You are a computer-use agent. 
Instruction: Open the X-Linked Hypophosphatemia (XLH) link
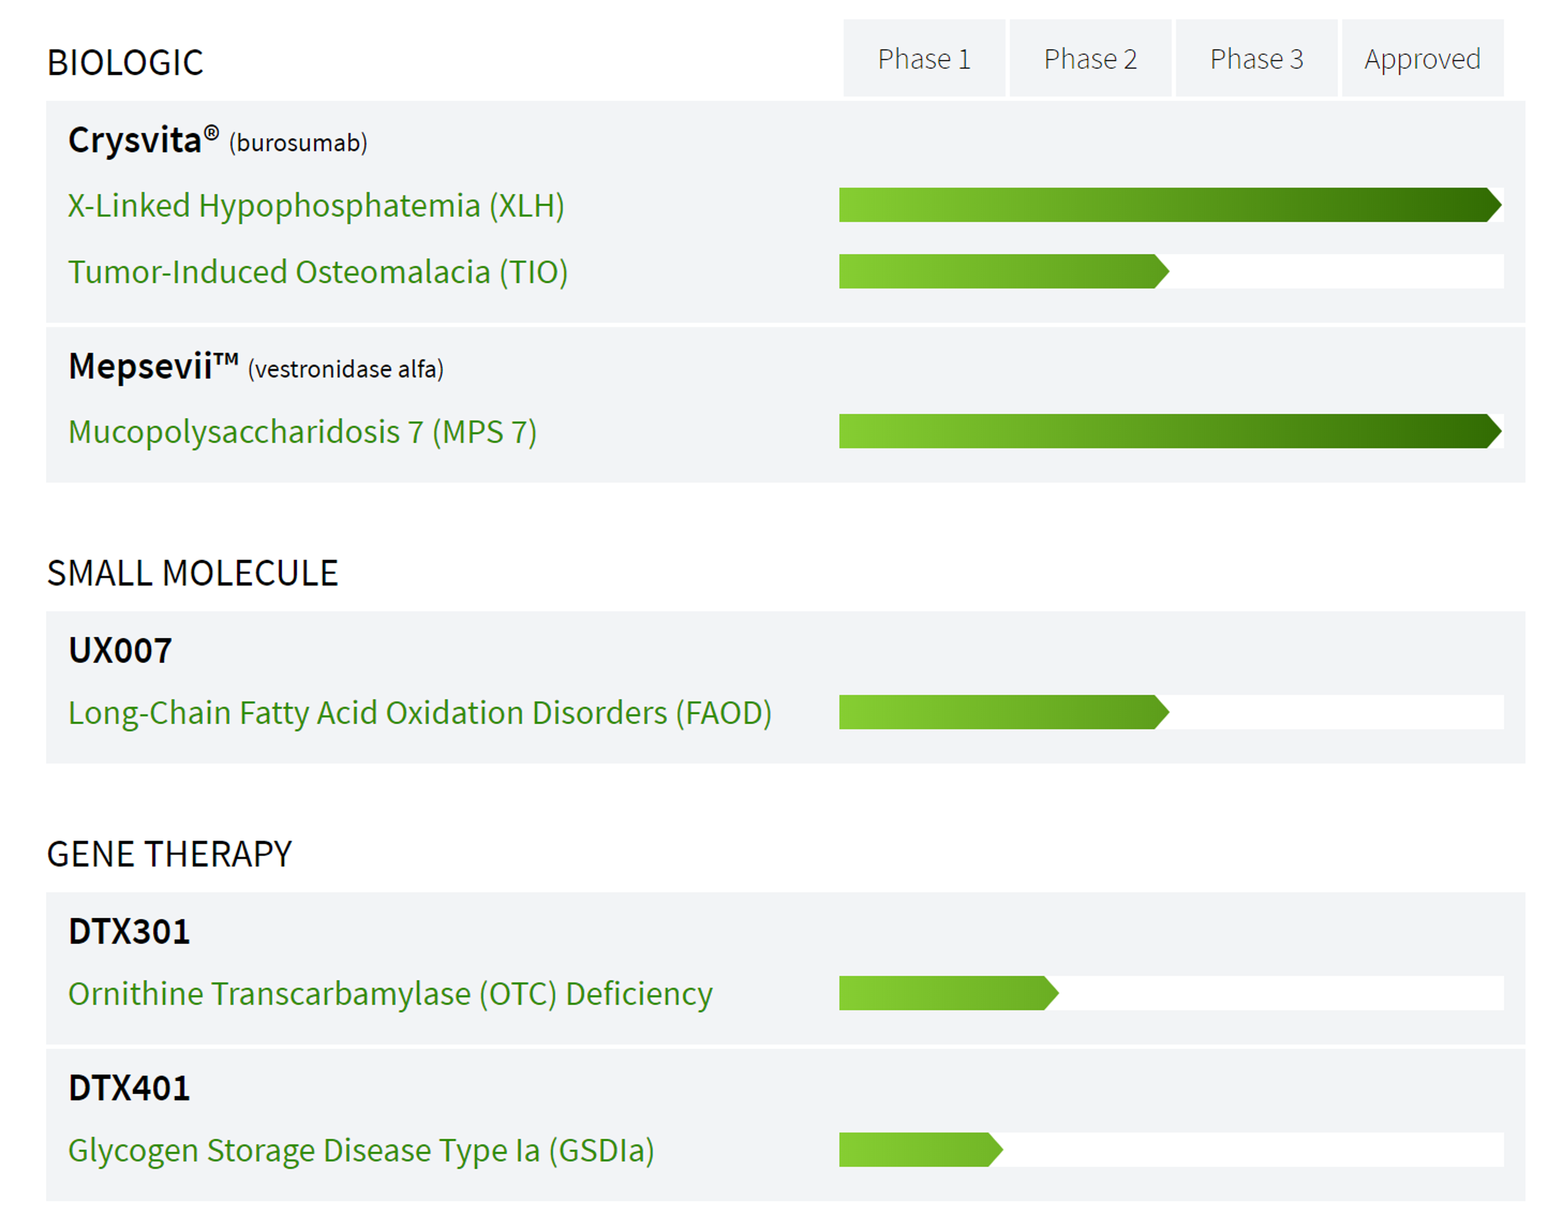pos(316,206)
